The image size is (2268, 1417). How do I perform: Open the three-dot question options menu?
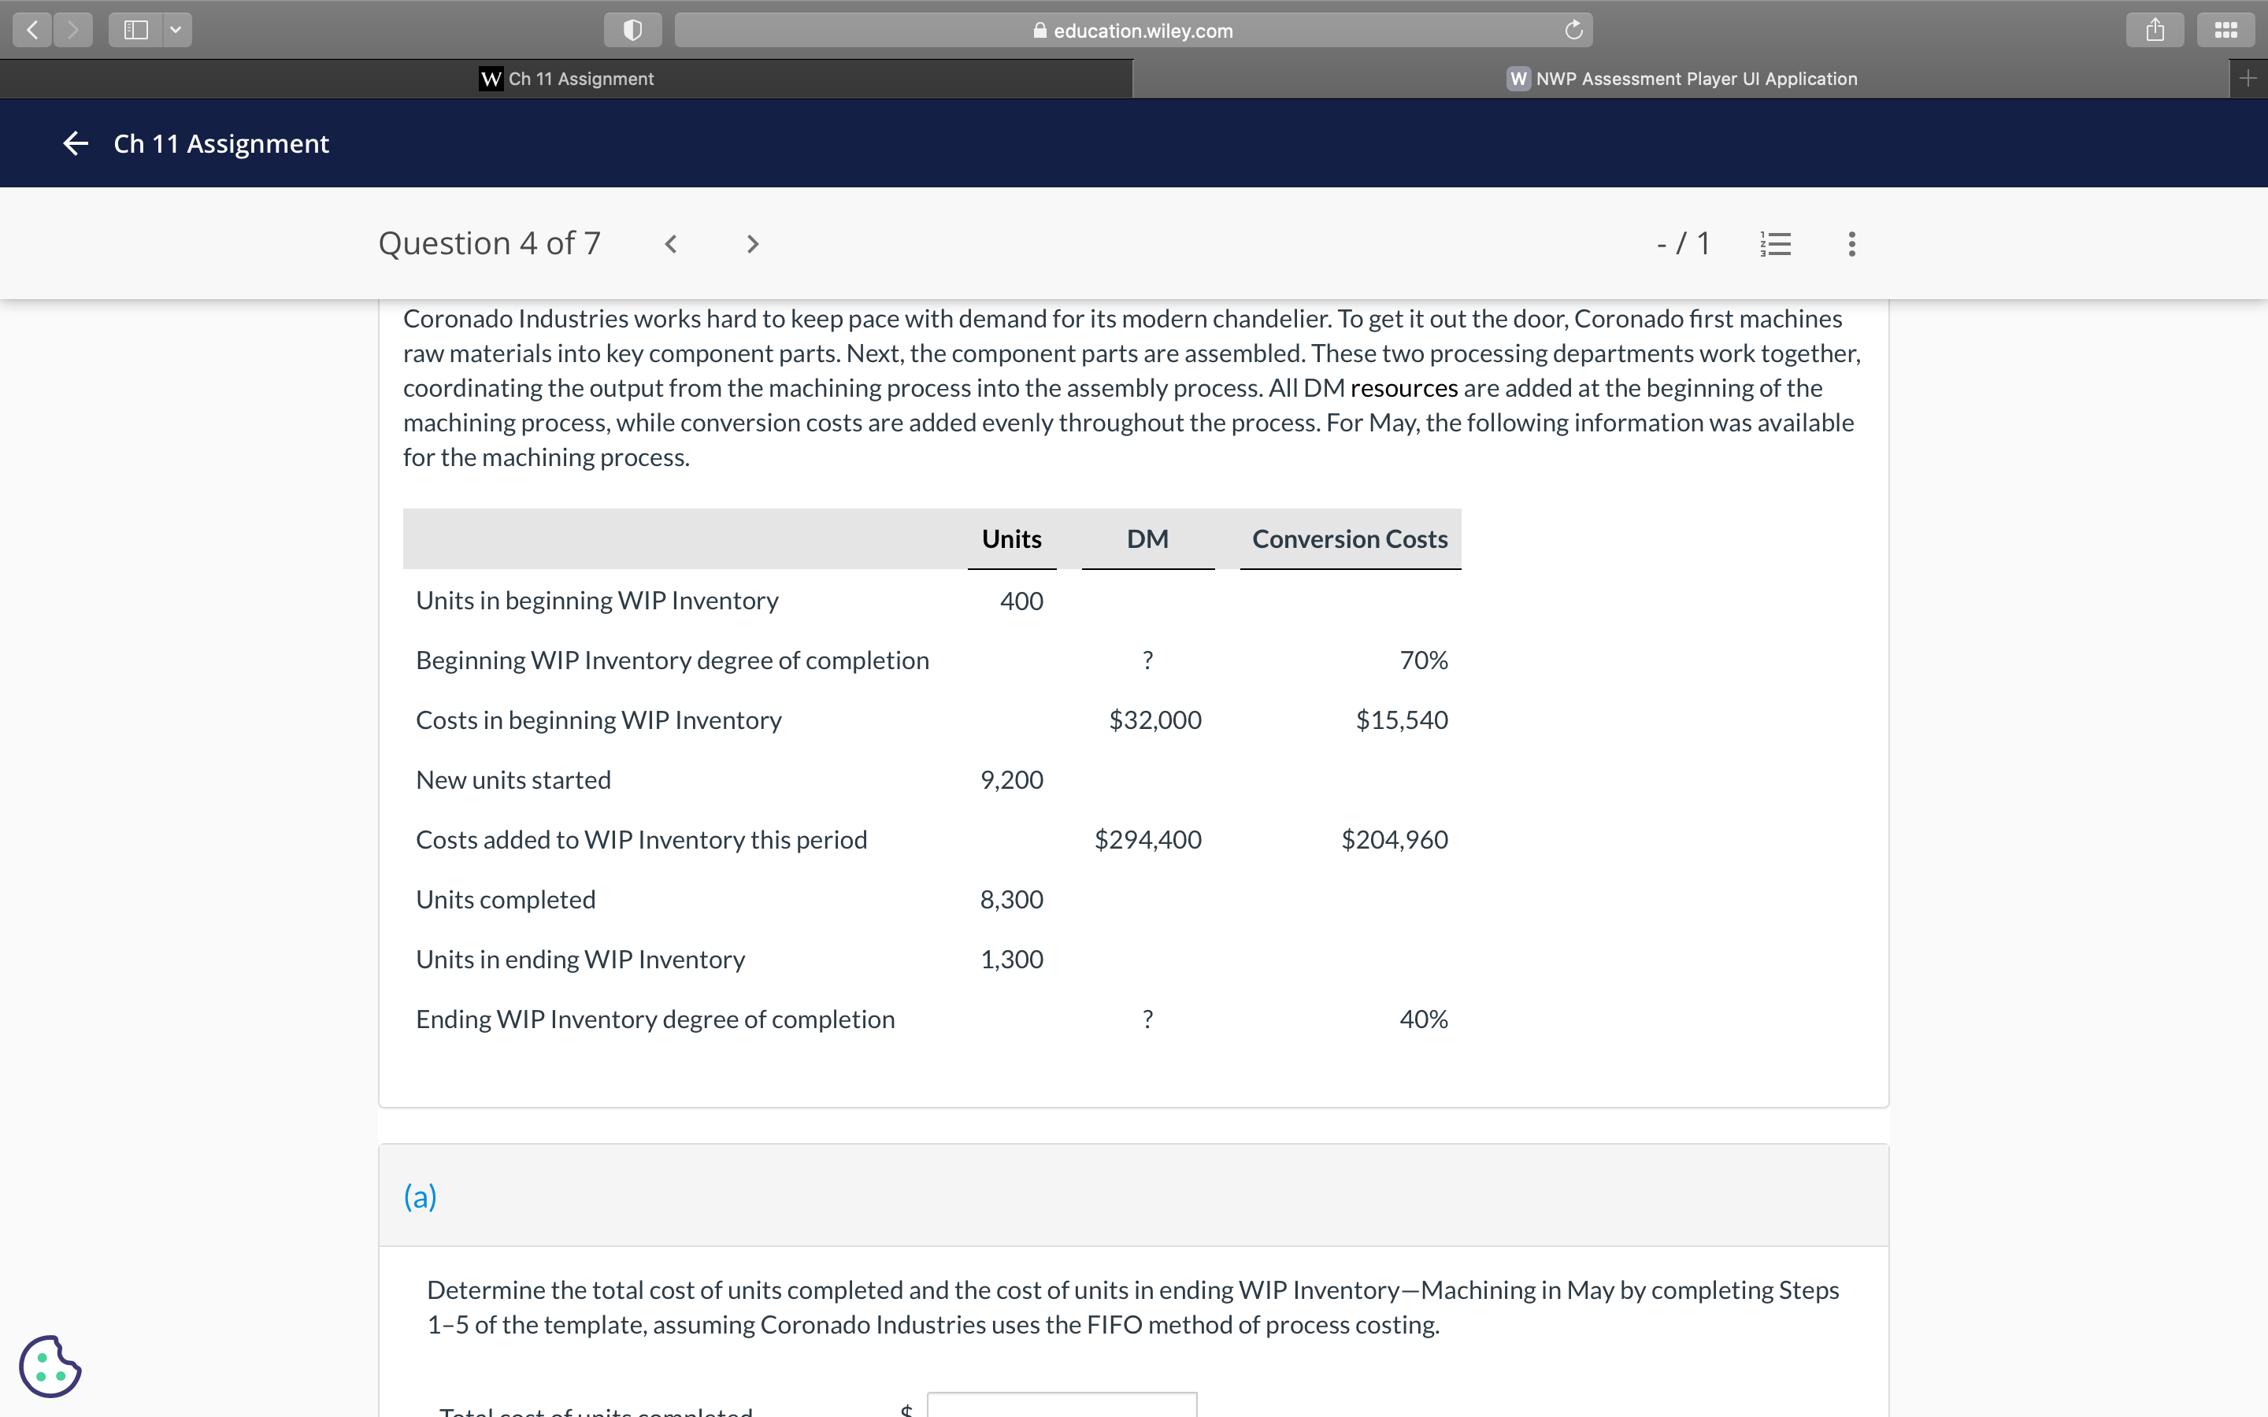coord(1850,244)
